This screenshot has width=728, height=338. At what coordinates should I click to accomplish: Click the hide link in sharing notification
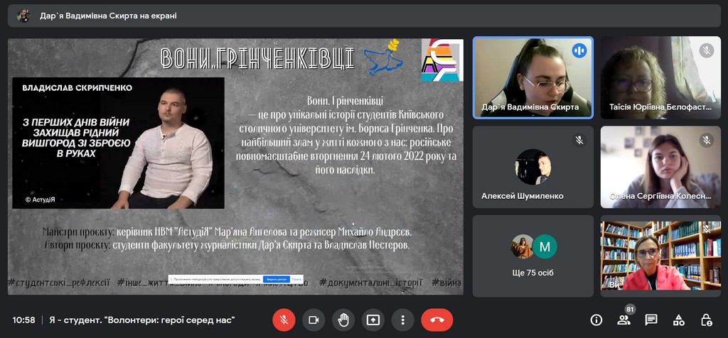296,279
